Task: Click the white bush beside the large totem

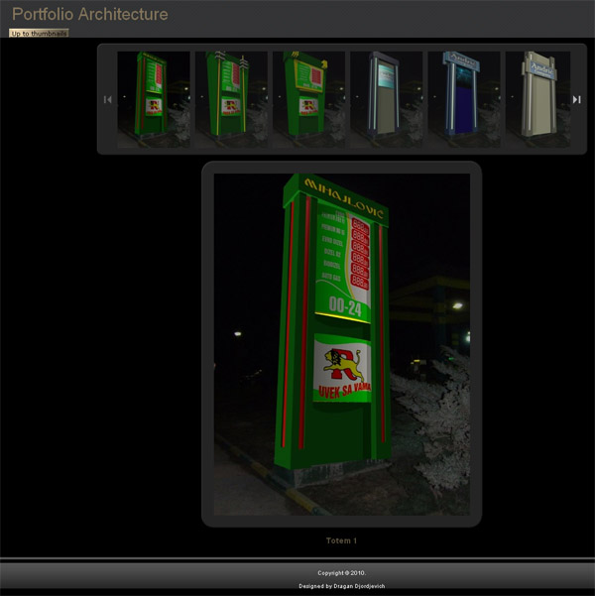Action: (435, 420)
